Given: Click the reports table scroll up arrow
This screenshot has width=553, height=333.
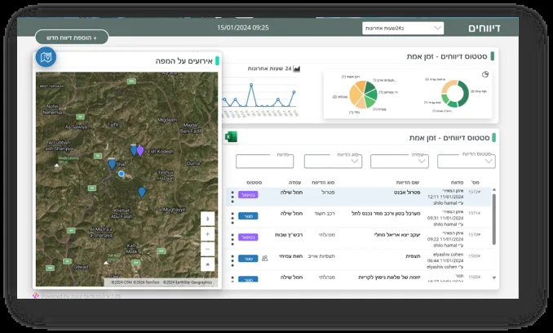Looking at the screenshot, I should (494, 190).
